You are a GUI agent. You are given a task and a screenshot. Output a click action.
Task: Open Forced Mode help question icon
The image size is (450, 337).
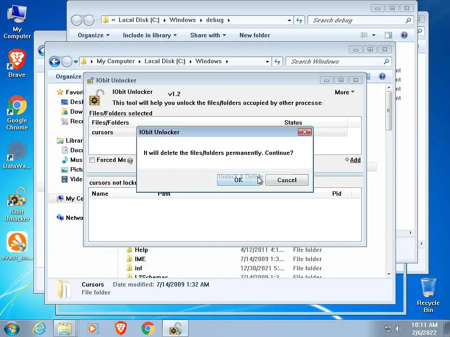(130, 161)
